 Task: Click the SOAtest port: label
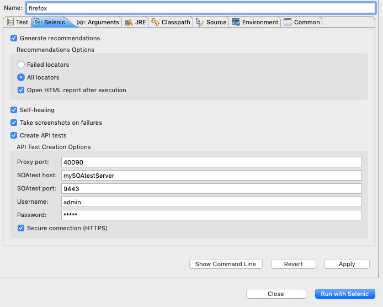pyautogui.click(x=36, y=188)
